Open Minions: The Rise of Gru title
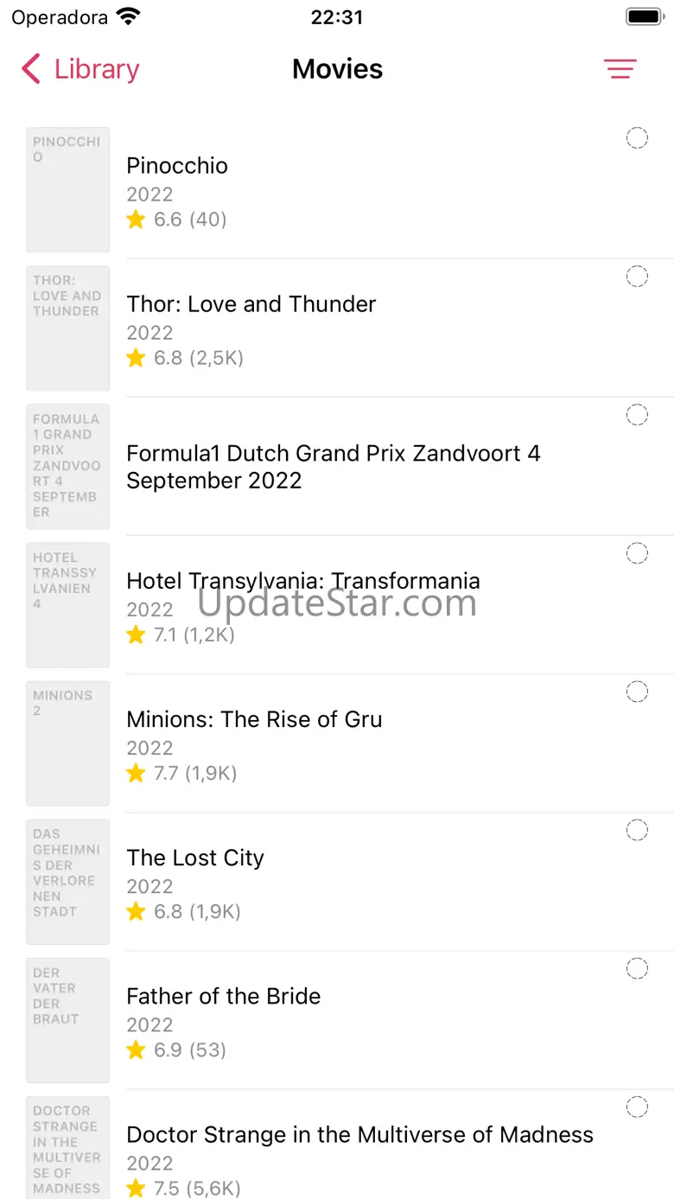The image size is (674, 1199). click(x=254, y=719)
